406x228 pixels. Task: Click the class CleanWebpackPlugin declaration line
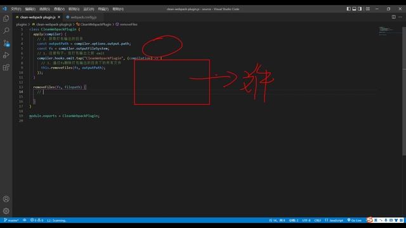[x=55, y=29]
